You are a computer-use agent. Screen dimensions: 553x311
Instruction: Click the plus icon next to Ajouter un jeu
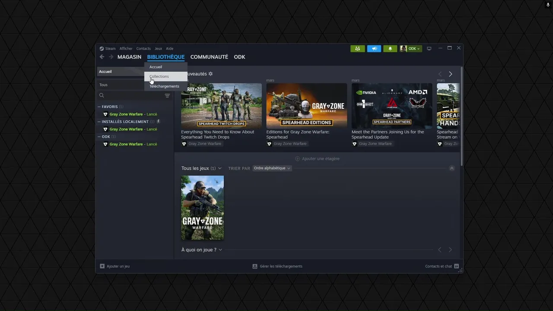pyautogui.click(x=102, y=266)
